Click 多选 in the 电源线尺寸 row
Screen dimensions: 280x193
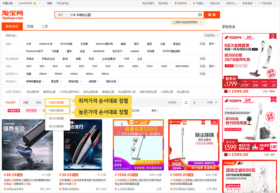tap(202, 74)
